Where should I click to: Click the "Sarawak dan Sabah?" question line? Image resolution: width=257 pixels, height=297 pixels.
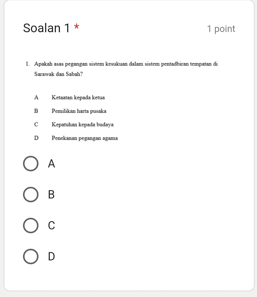click(x=59, y=74)
